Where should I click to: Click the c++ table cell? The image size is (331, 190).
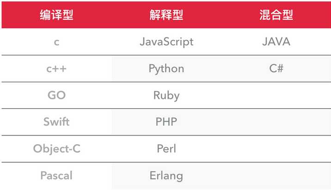(56, 68)
